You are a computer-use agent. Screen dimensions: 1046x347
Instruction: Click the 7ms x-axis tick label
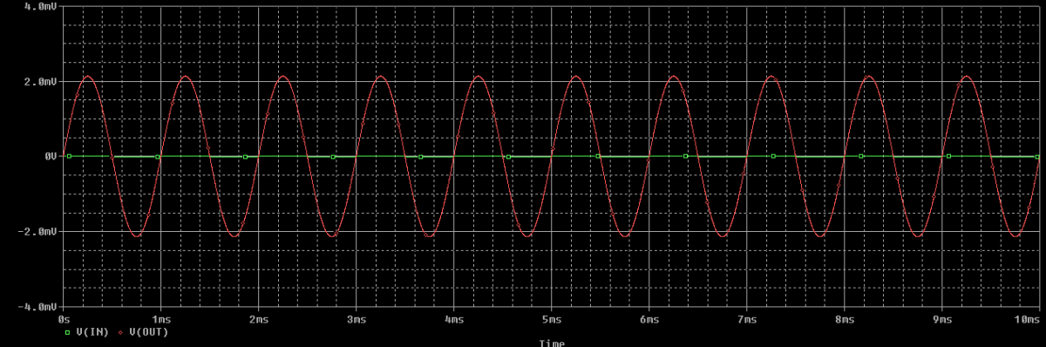(747, 321)
